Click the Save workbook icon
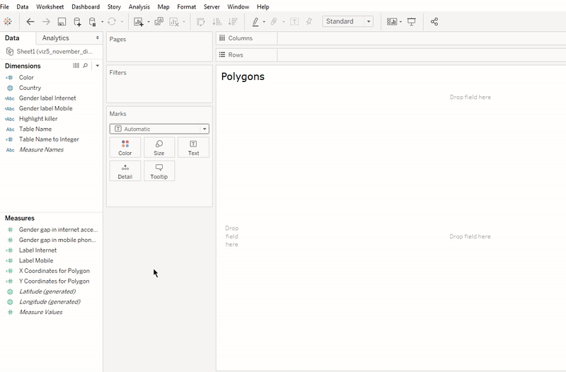 click(62, 22)
